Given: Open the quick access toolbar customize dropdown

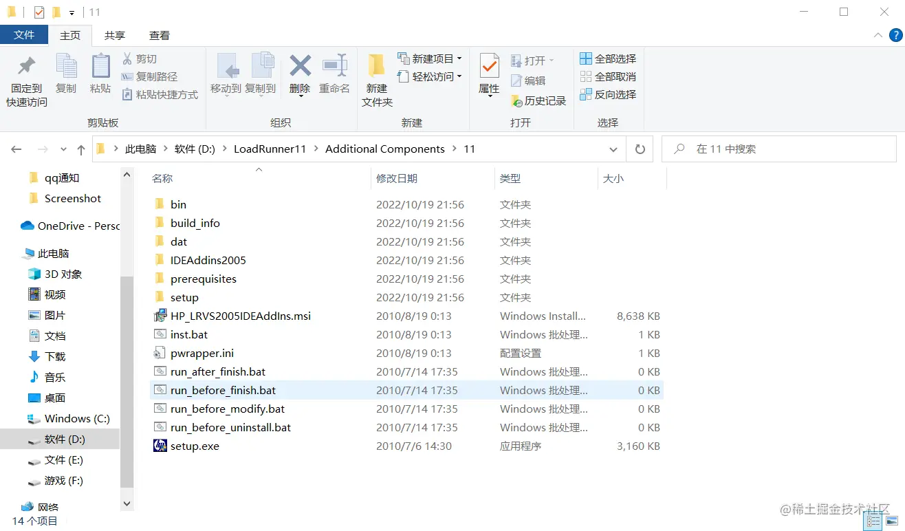Looking at the screenshot, I should [x=72, y=12].
